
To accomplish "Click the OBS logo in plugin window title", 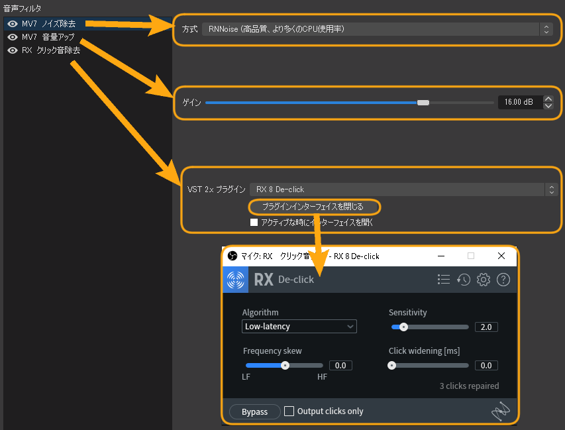I will coord(232,256).
